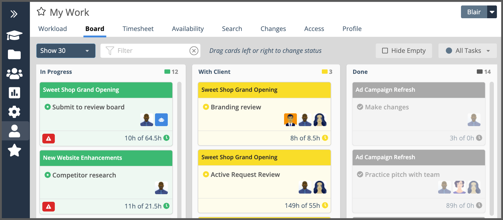Image resolution: width=503 pixels, height=220 pixels.
Task: Click Ad Campaign Refresh header above Make changes
Action: [419, 90]
